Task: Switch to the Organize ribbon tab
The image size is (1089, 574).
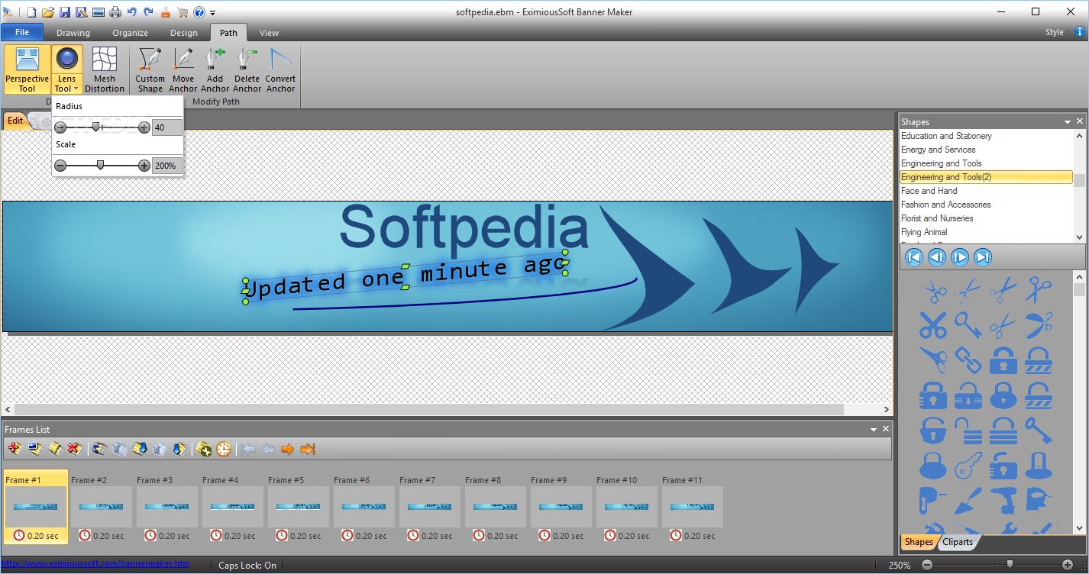Action: tap(130, 33)
